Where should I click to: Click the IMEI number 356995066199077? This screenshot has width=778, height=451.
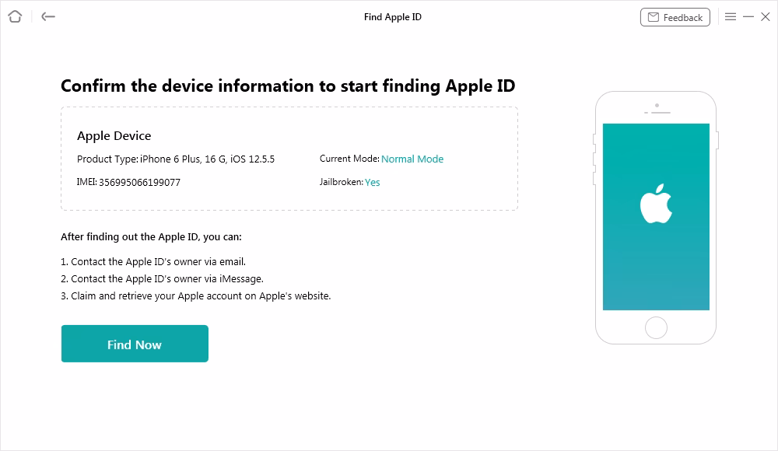tap(140, 182)
